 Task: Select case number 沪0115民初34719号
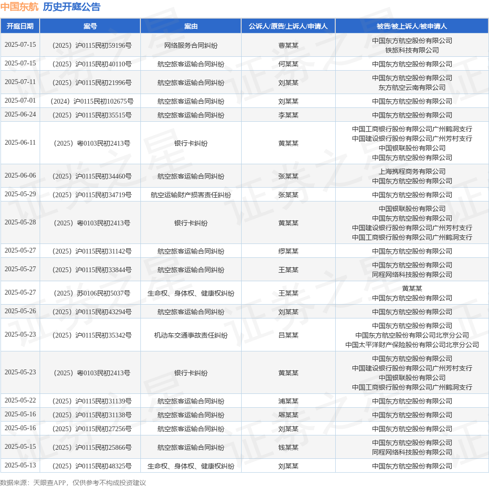(x=92, y=195)
